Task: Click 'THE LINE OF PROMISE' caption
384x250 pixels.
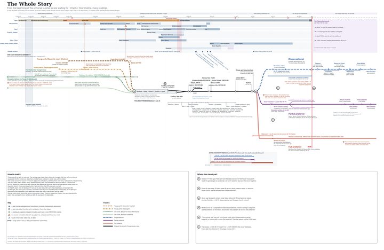Action: pyautogui.click(x=147, y=101)
